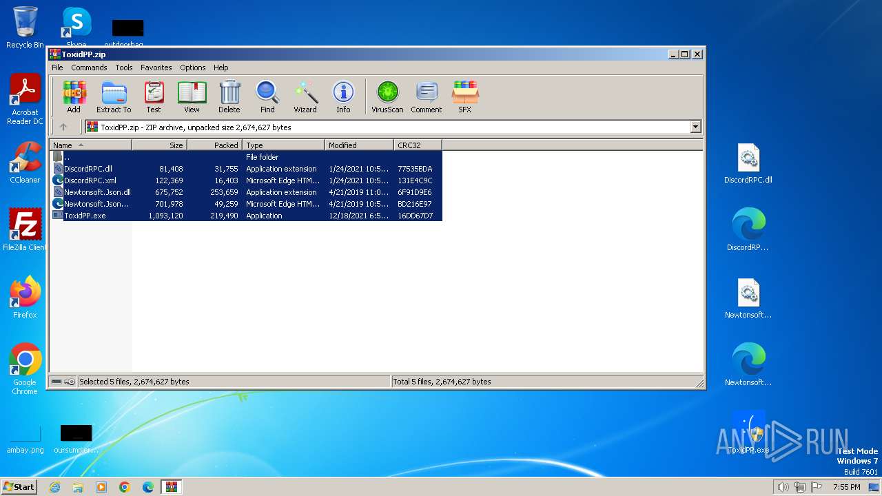Image resolution: width=882 pixels, height=496 pixels.
Task: Select Newtonsoft... Edge file on desktop
Action: pyautogui.click(x=748, y=365)
